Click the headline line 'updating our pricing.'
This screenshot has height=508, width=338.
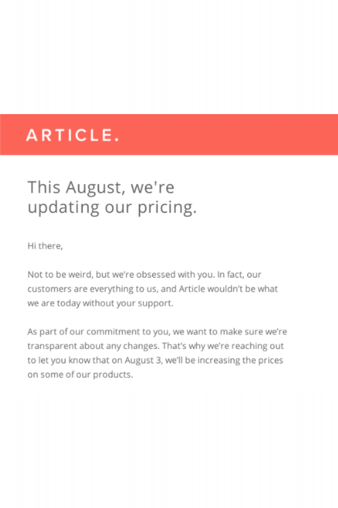(112, 208)
